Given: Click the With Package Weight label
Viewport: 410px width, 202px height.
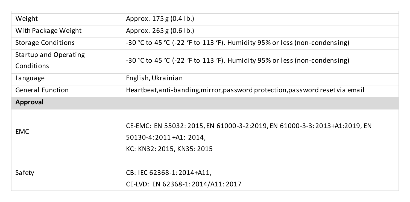Looking at the screenshot, I should click(48, 31).
